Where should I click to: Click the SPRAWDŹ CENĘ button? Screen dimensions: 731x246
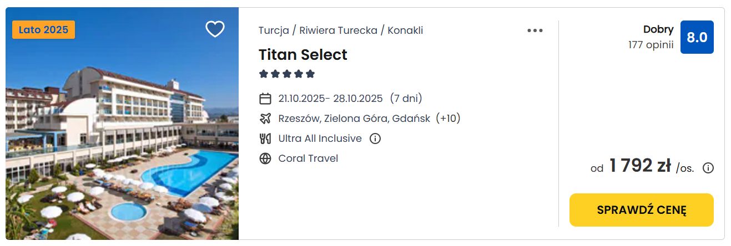(642, 210)
